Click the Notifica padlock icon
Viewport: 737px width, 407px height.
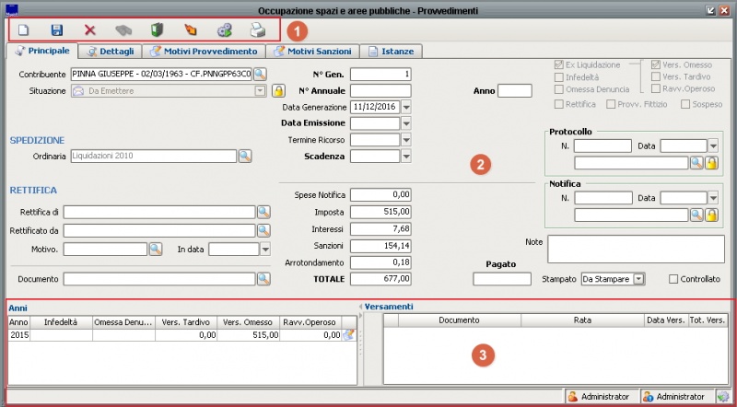(711, 215)
